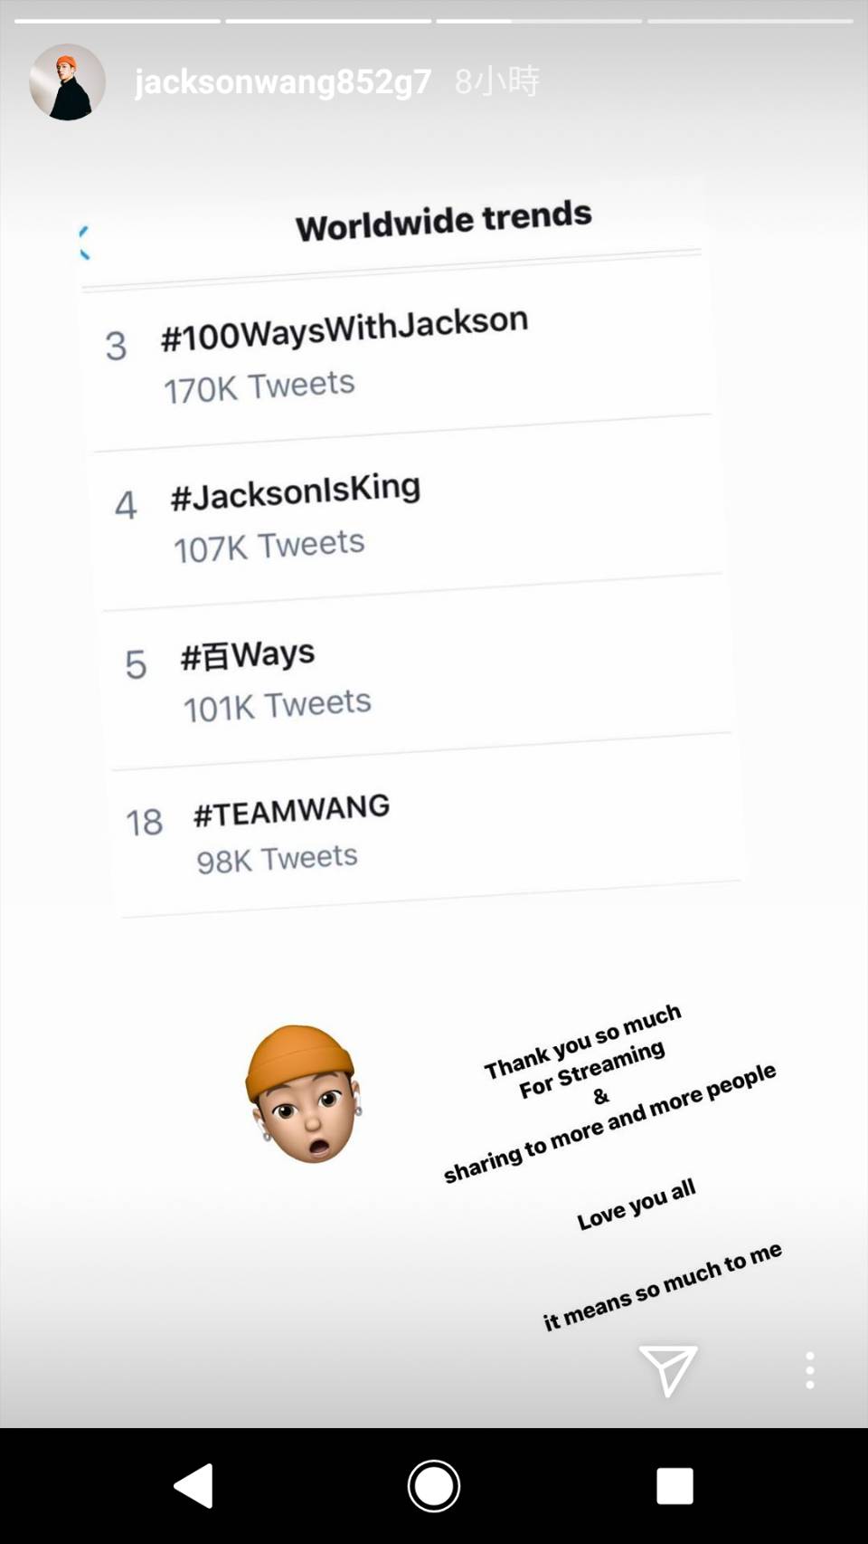
Task: Tap the #TEAMWANG trend entry
Action: 291,810
